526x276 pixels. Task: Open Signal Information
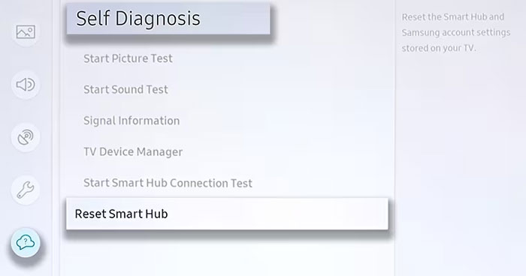131,121
